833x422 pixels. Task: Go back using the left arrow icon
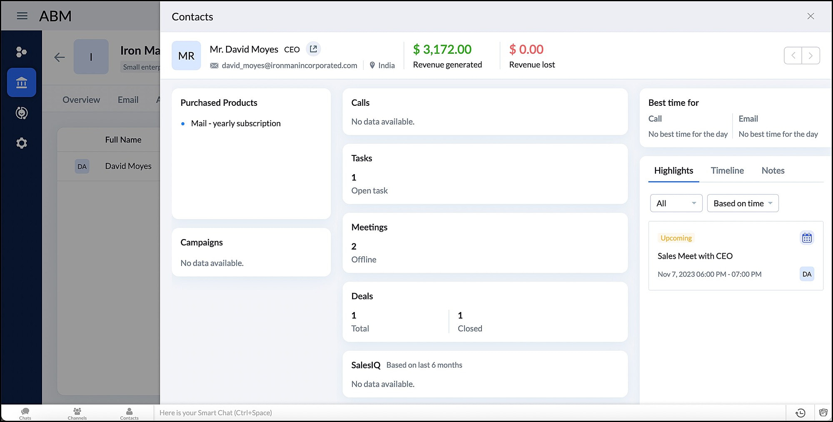(60, 57)
